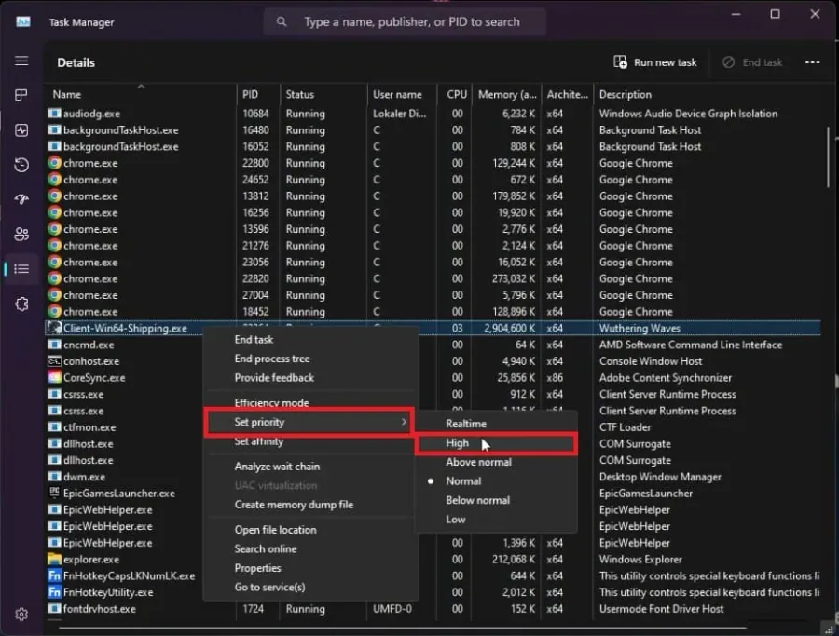Open the three-dots more options menu
Image resolution: width=839 pixels, height=636 pixels.
tap(812, 62)
